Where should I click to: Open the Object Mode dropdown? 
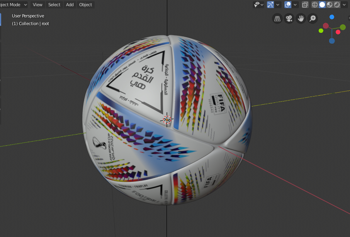pyautogui.click(x=13, y=5)
